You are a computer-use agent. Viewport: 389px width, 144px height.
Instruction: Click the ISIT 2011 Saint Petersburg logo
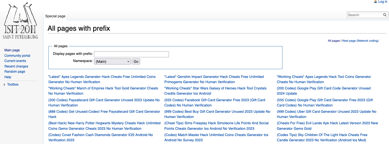click(x=21, y=21)
